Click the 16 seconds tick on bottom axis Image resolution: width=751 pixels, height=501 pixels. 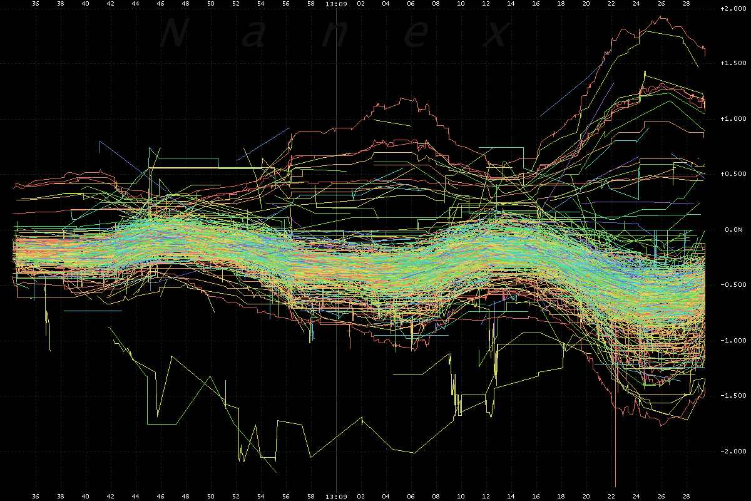click(x=536, y=497)
